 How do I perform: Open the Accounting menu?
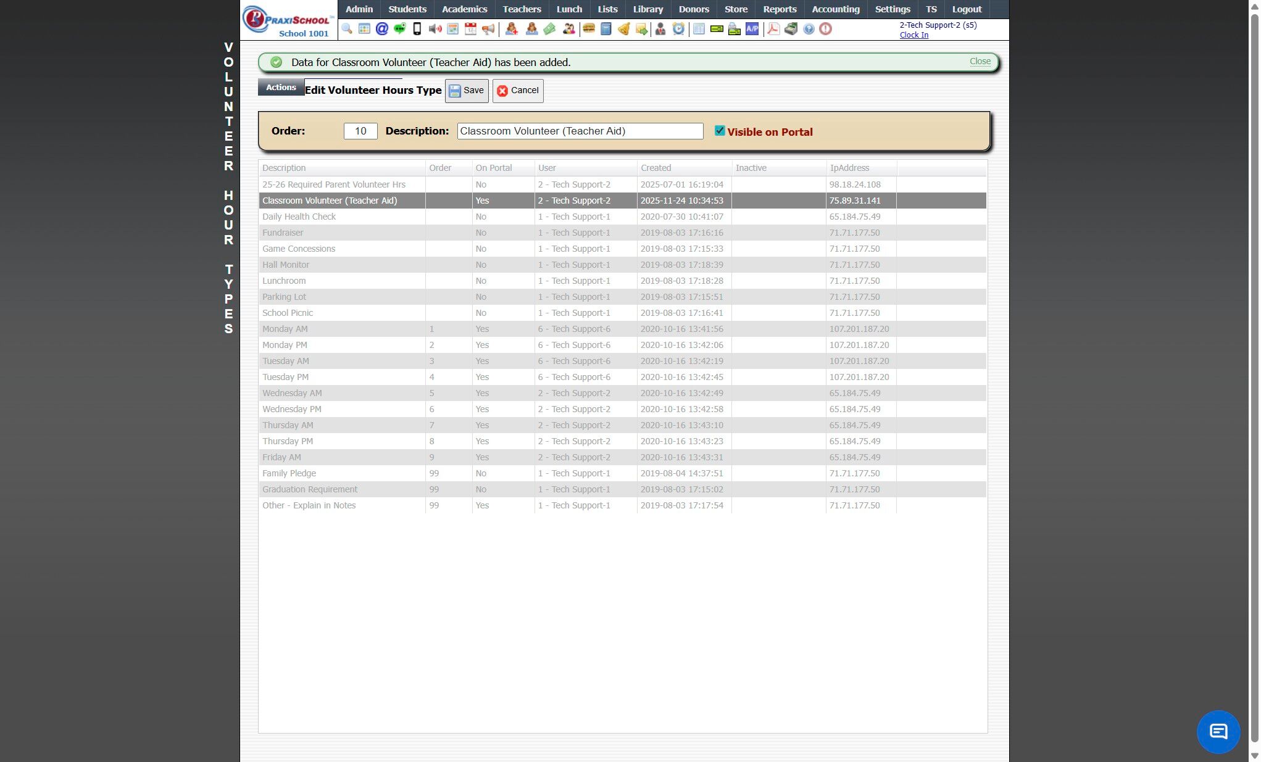click(835, 9)
